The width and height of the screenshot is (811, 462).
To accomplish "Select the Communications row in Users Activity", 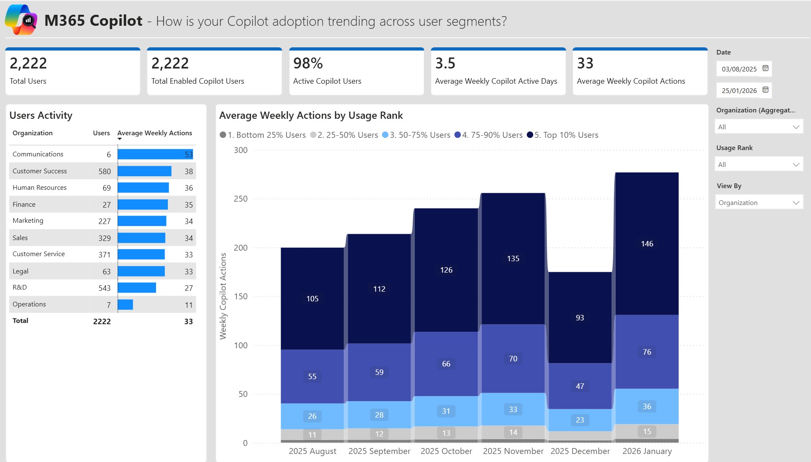I will pyautogui.click(x=103, y=154).
